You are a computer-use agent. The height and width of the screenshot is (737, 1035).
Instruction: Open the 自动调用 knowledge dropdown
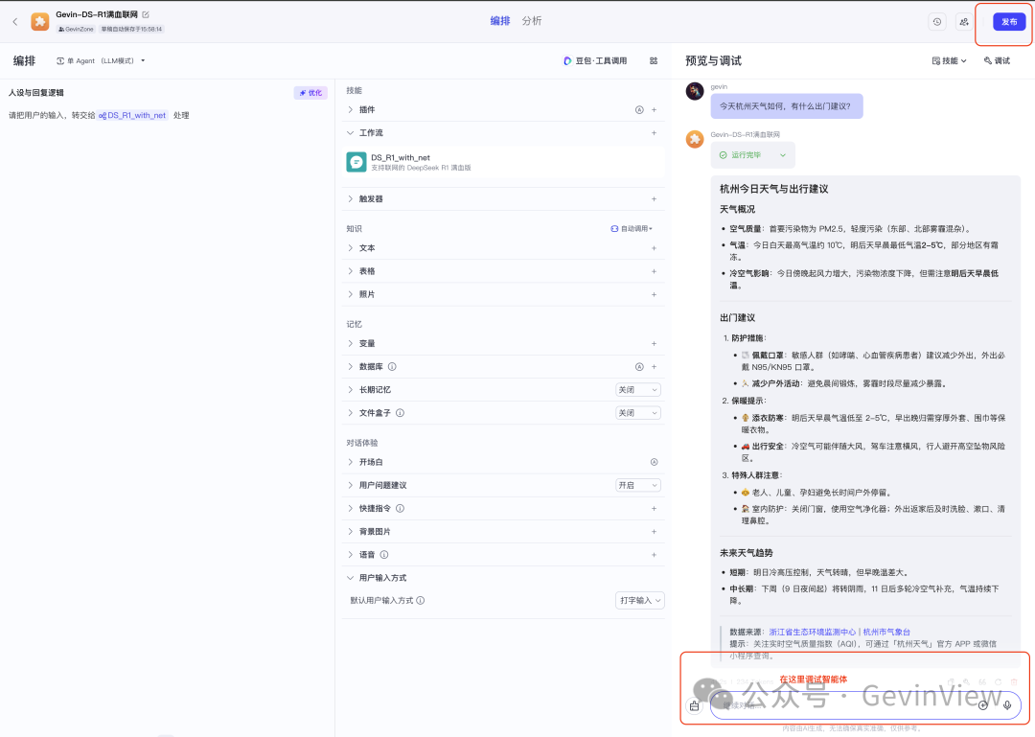(x=632, y=228)
